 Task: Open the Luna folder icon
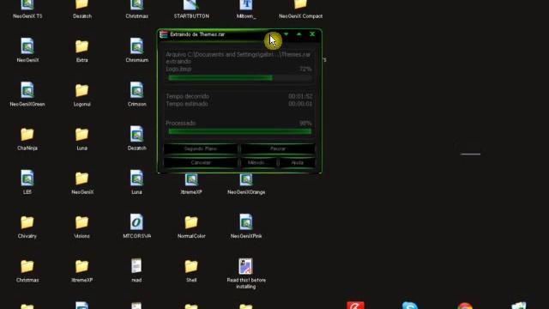82,134
